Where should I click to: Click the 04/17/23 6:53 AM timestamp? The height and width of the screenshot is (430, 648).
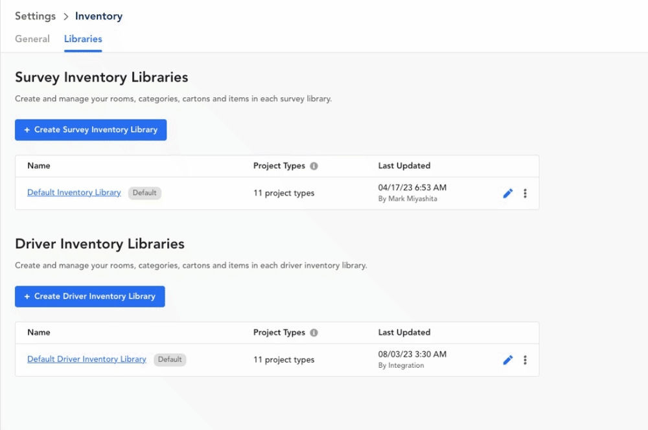point(412,188)
